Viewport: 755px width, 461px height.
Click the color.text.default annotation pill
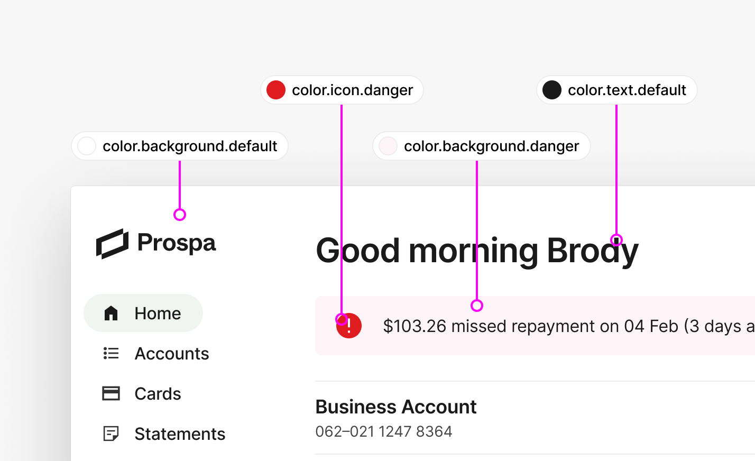tap(616, 90)
